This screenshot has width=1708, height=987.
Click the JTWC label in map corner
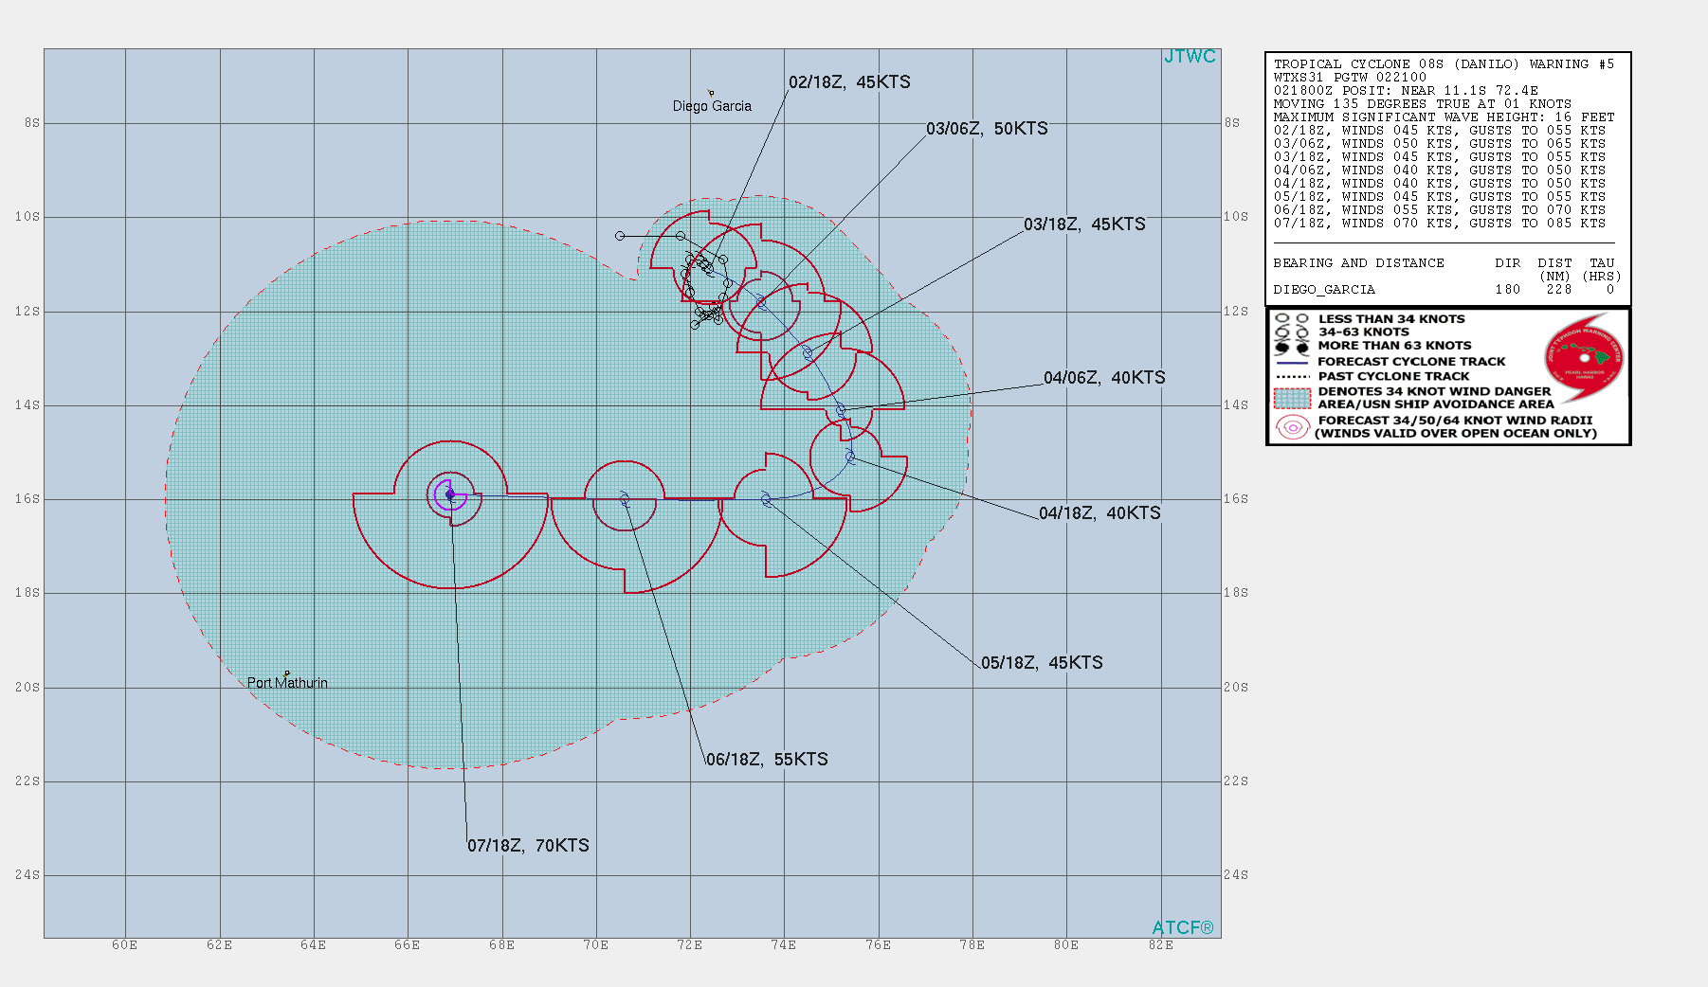pyautogui.click(x=1190, y=57)
